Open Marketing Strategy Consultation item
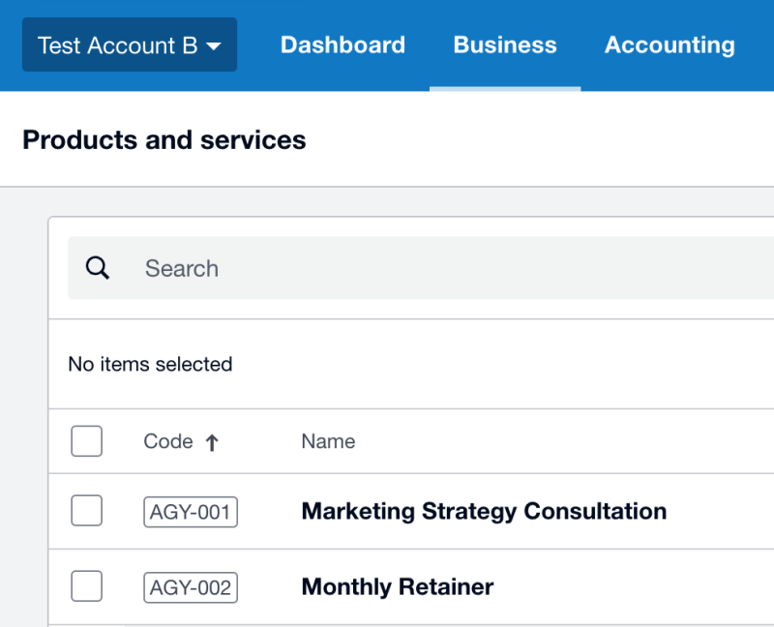 point(484,512)
